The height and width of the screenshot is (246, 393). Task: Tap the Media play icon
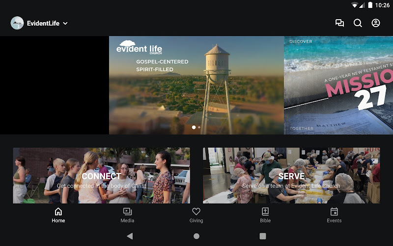(127, 212)
